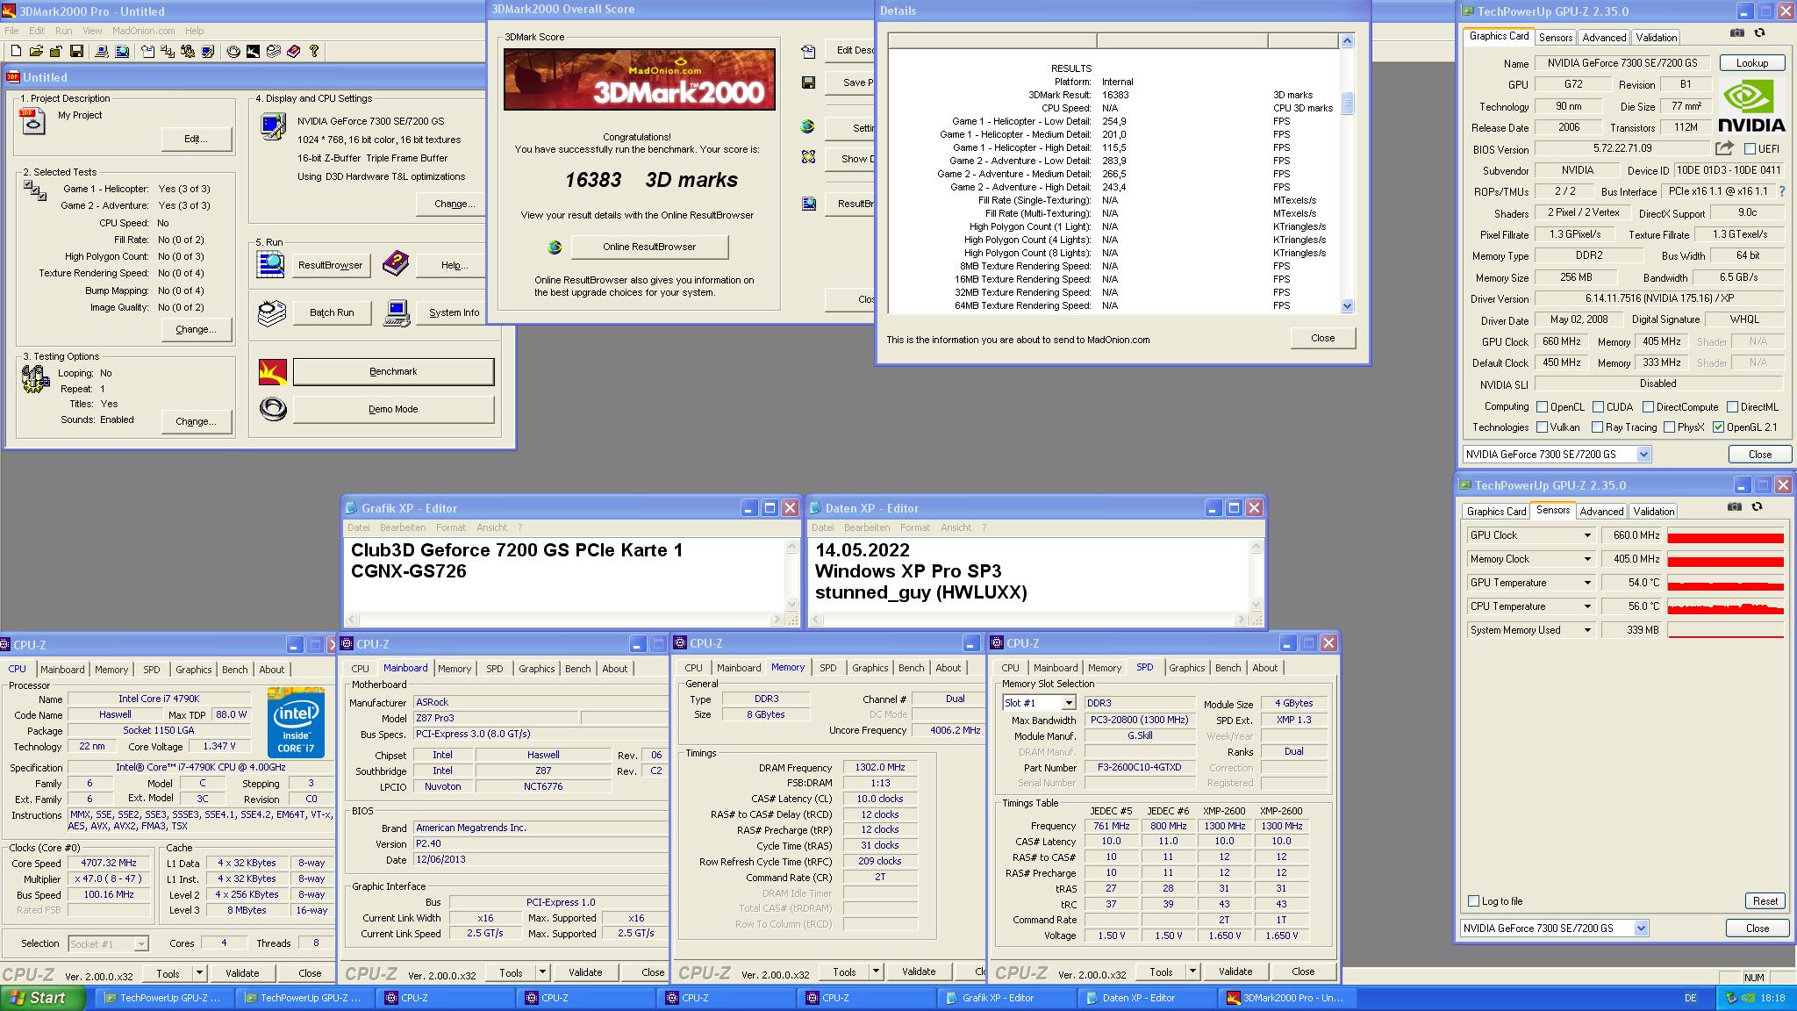Click the Daten XP - Editor taskbar item

point(1147,998)
